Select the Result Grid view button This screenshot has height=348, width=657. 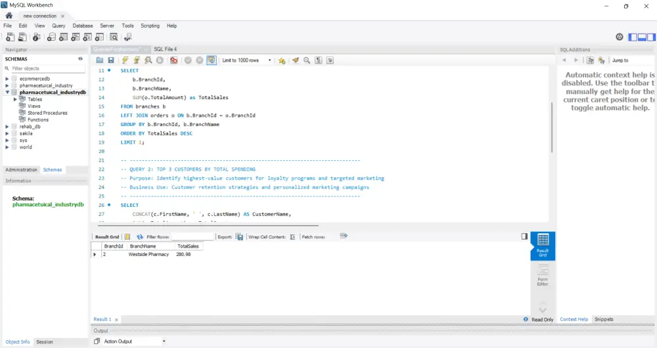(x=543, y=246)
